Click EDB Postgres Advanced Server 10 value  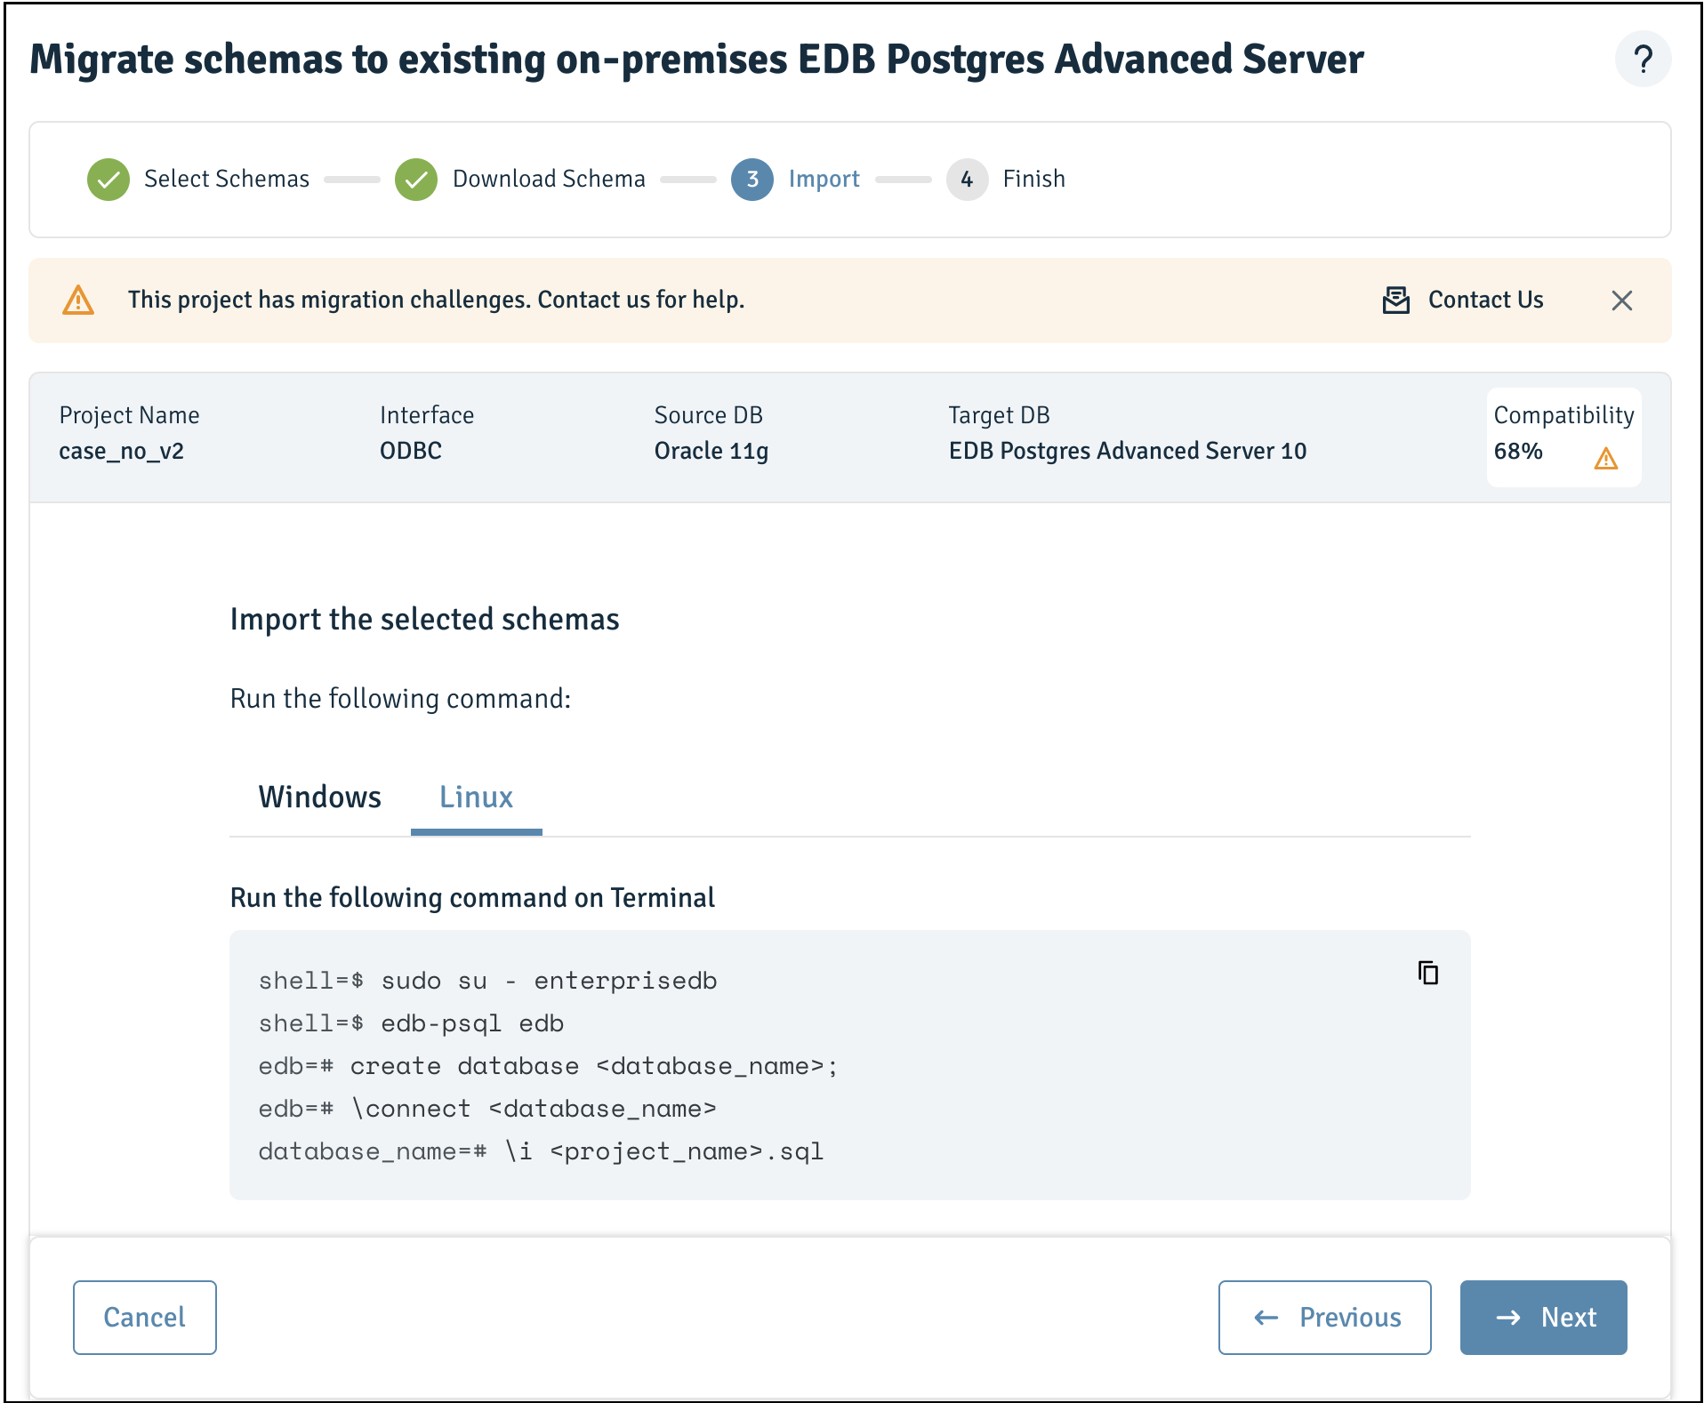coord(1128,451)
